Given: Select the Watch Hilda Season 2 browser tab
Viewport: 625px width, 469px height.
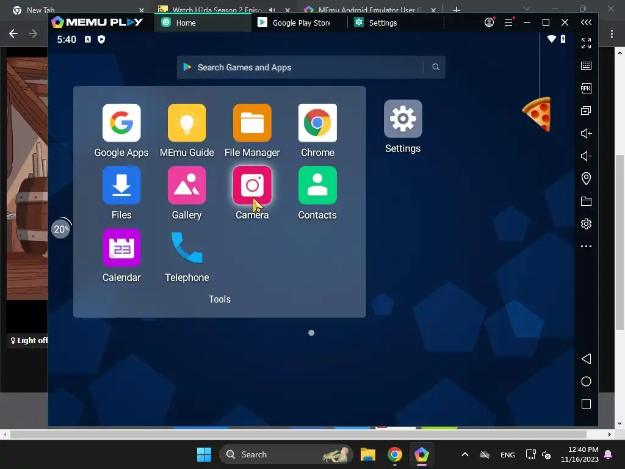Looking at the screenshot, I should pos(223,10).
